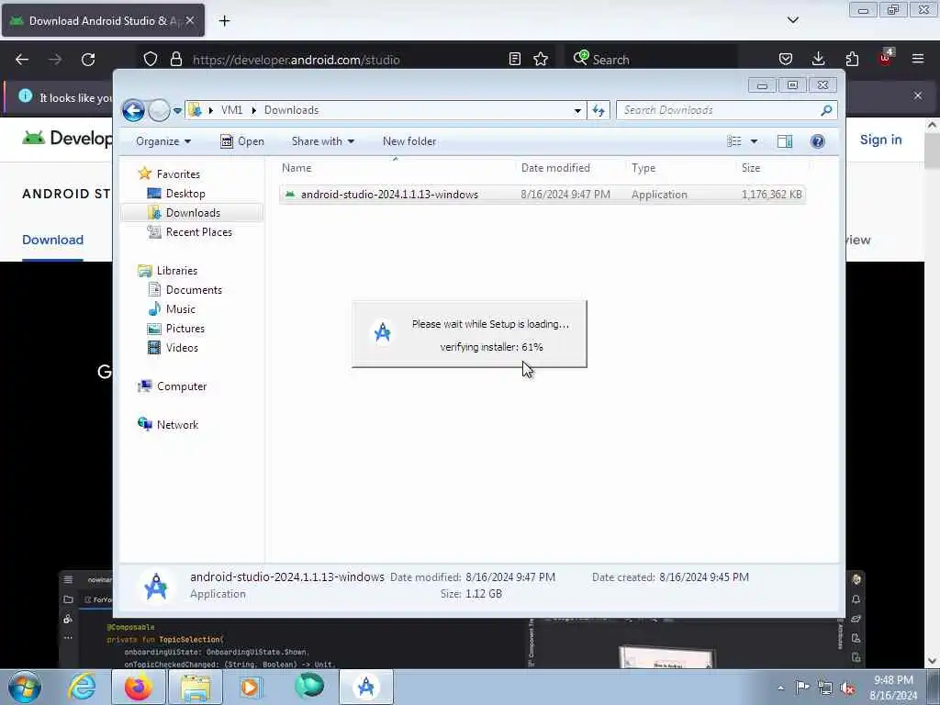Image resolution: width=940 pixels, height=705 pixels.
Task: Bookmark this page with star icon
Action: coord(541,59)
